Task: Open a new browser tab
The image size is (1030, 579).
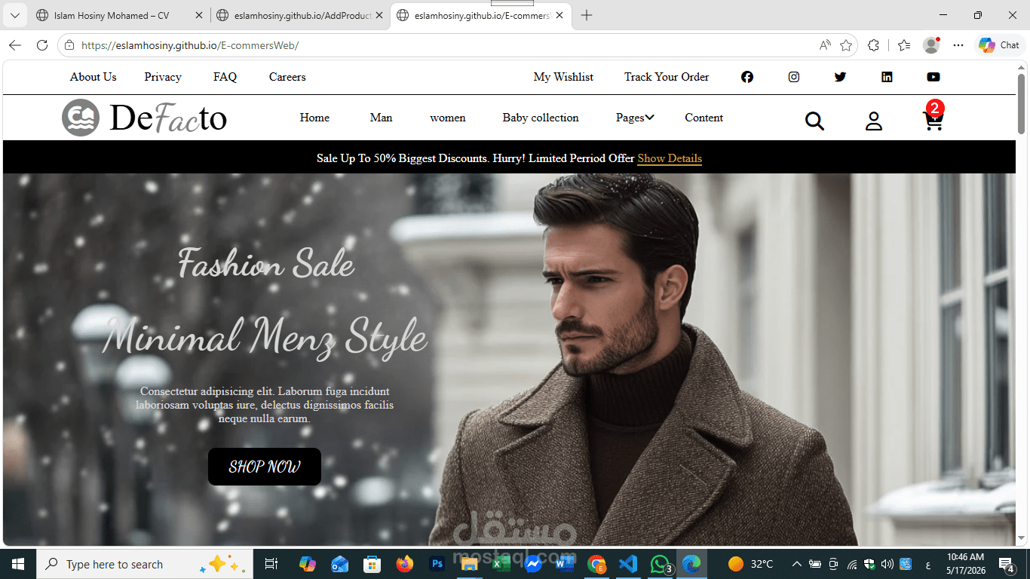Action: pyautogui.click(x=587, y=16)
